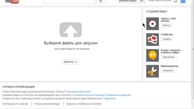Screen dimensions: 194x109
Task: Click the webcam record icon
Action: click(x=152, y=24)
